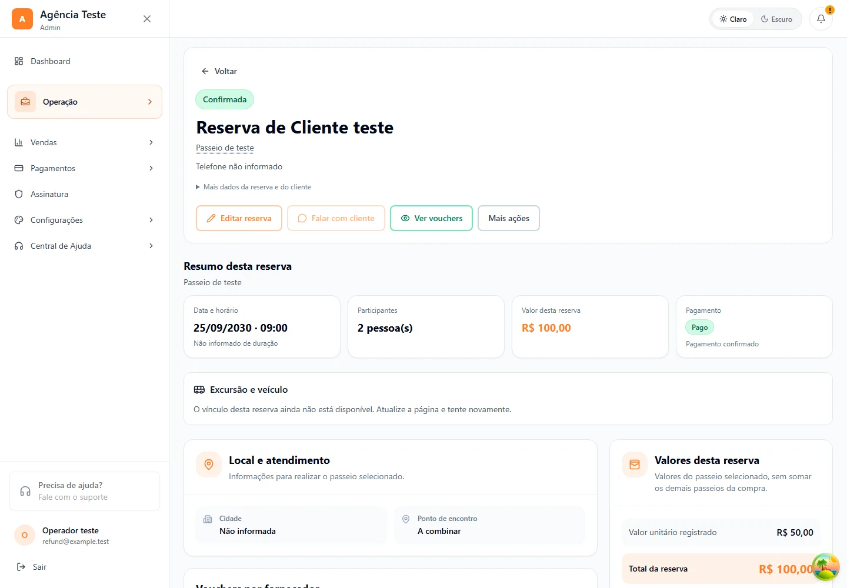The image size is (847, 588).
Task: Expand the Configurações submenu chevron
Action: pyautogui.click(x=151, y=220)
